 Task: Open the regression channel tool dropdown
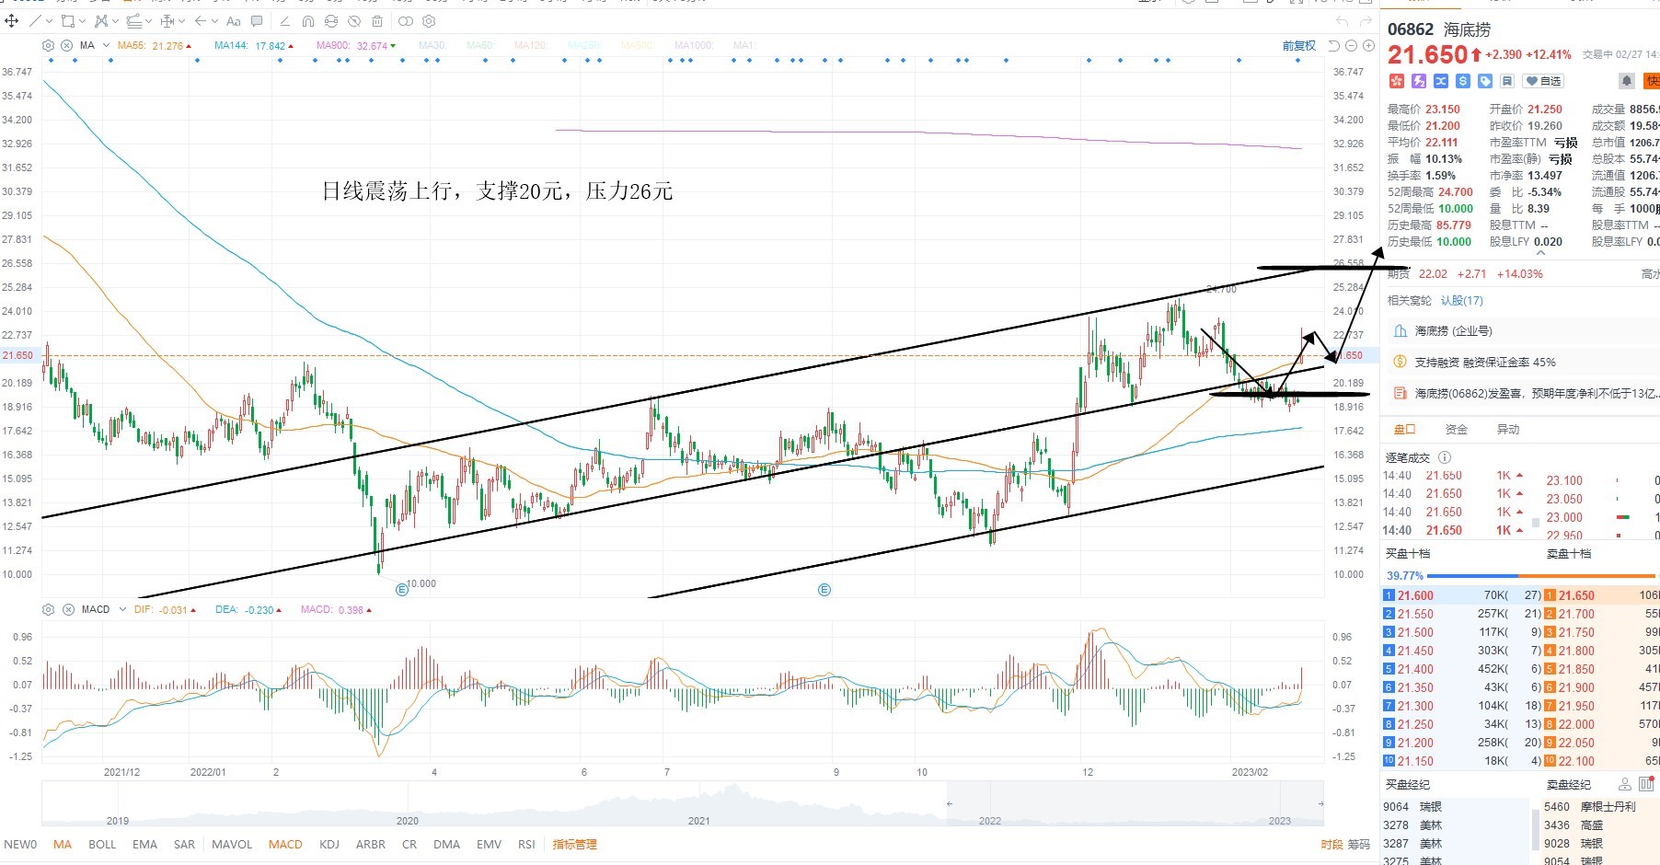(148, 21)
